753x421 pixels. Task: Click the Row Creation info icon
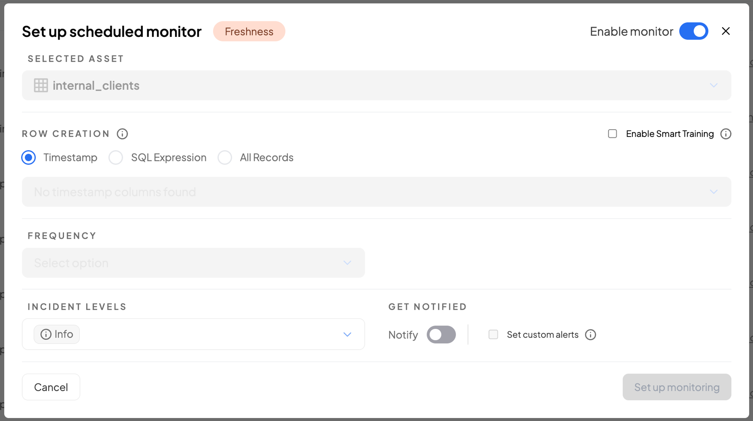pos(122,134)
